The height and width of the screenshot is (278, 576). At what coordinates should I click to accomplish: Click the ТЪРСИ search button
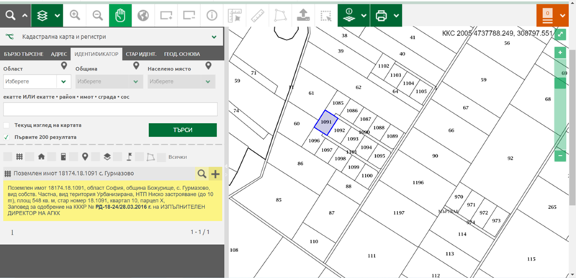click(x=183, y=130)
